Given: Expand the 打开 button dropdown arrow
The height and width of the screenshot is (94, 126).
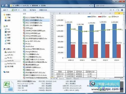Looking at the screenshot, I should point(19,10).
